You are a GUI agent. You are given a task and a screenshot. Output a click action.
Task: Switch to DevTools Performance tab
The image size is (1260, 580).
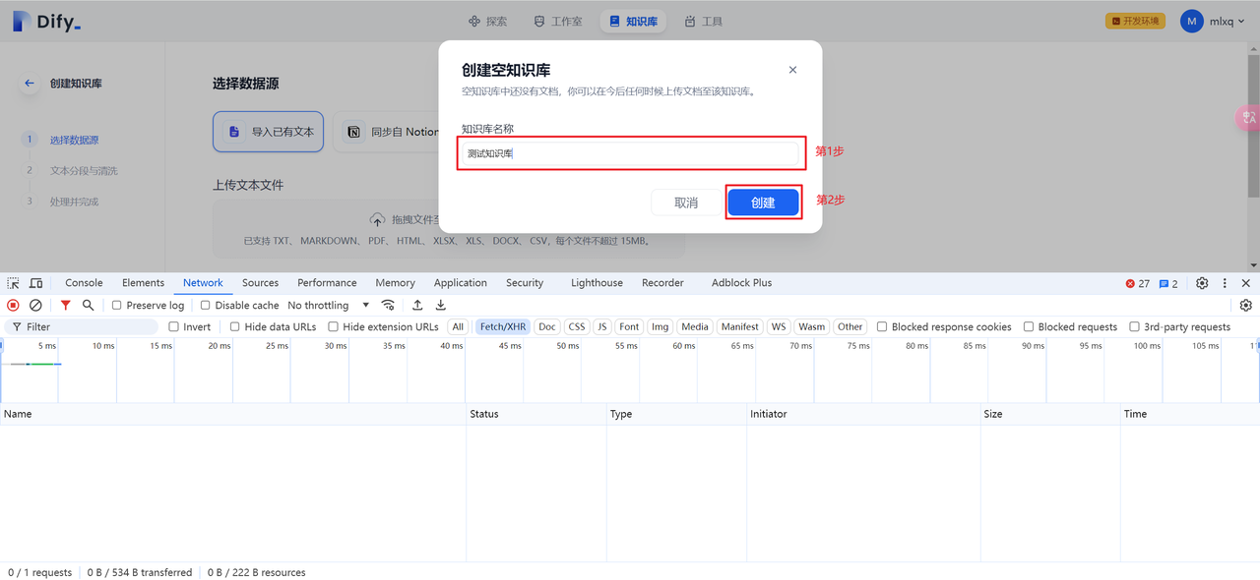(x=327, y=283)
